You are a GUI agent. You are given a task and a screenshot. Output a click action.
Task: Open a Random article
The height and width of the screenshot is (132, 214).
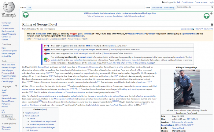(x=8, y=31)
